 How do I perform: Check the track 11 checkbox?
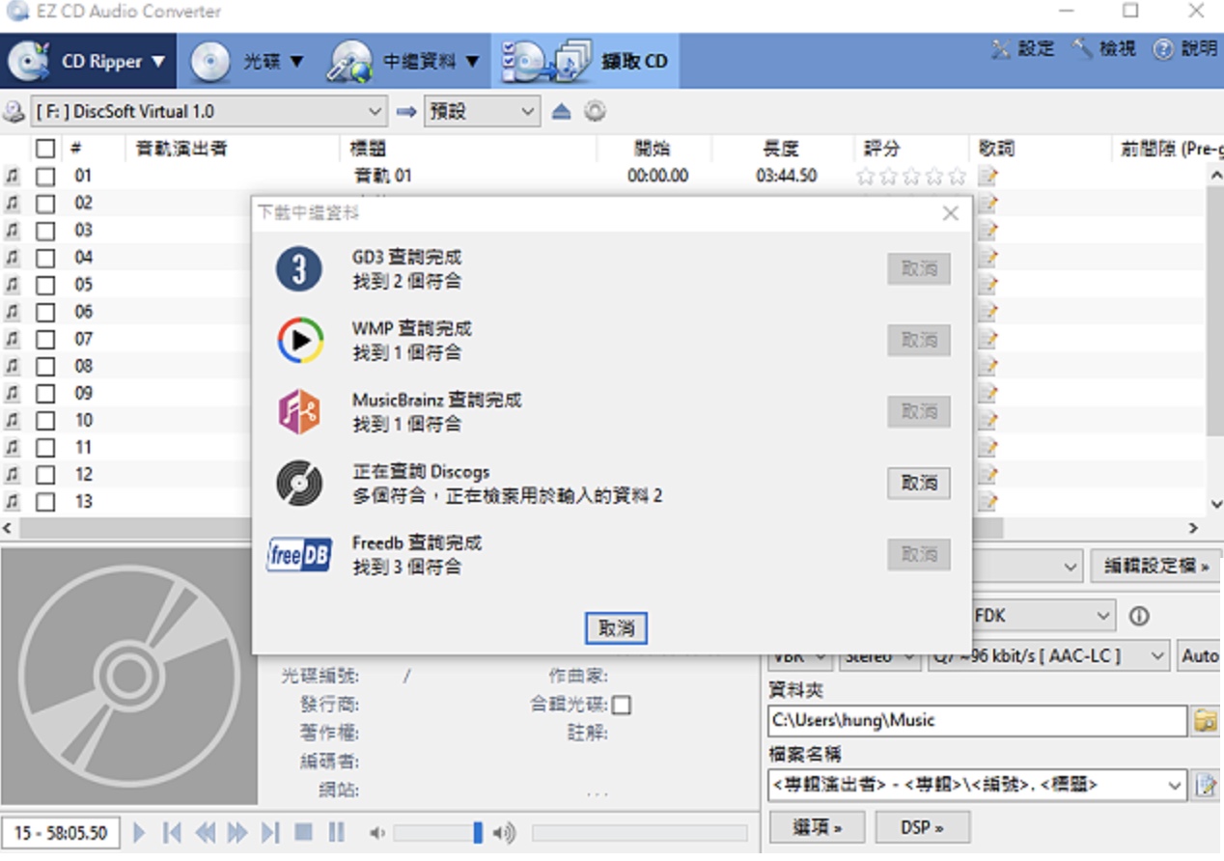click(45, 448)
